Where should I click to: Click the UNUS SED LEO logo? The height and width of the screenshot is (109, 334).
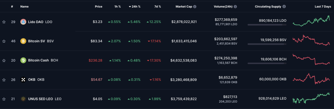pos(23,99)
